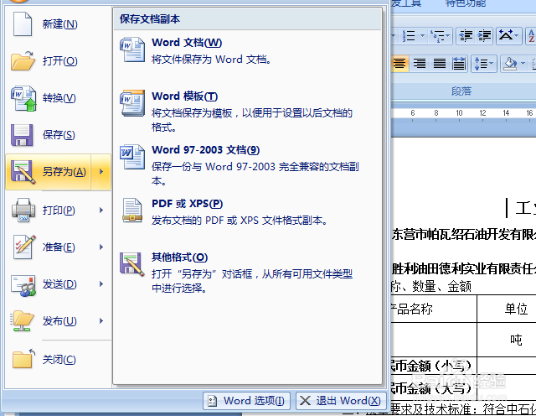The image size is (536, 416).
Task: Click the Close folder icon
Action: pos(23,359)
